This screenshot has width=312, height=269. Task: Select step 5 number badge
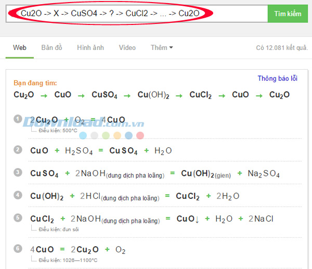18,217
